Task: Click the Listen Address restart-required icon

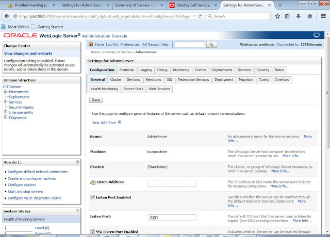Action: pyautogui.click(x=93, y=182)
